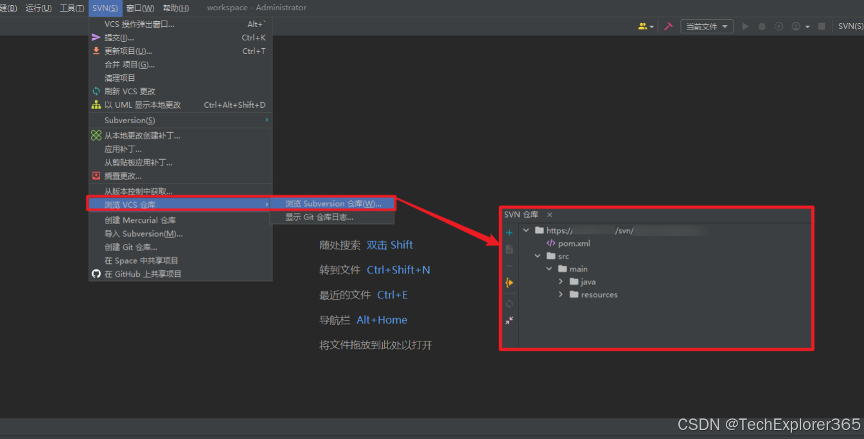Choose 在 GitHub 上共享项目 entry
The image size is (864, 439).
[x=180, y=274]
